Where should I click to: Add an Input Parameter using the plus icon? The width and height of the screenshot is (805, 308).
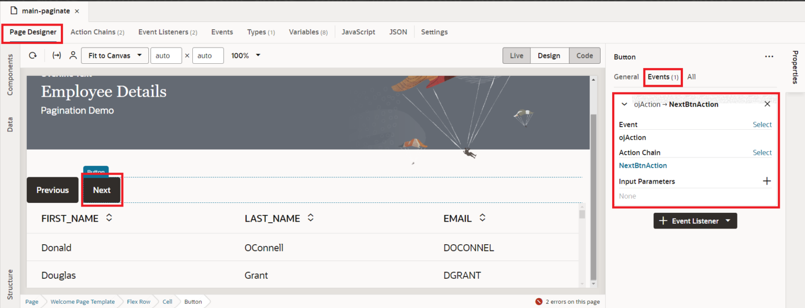point(767,180)
